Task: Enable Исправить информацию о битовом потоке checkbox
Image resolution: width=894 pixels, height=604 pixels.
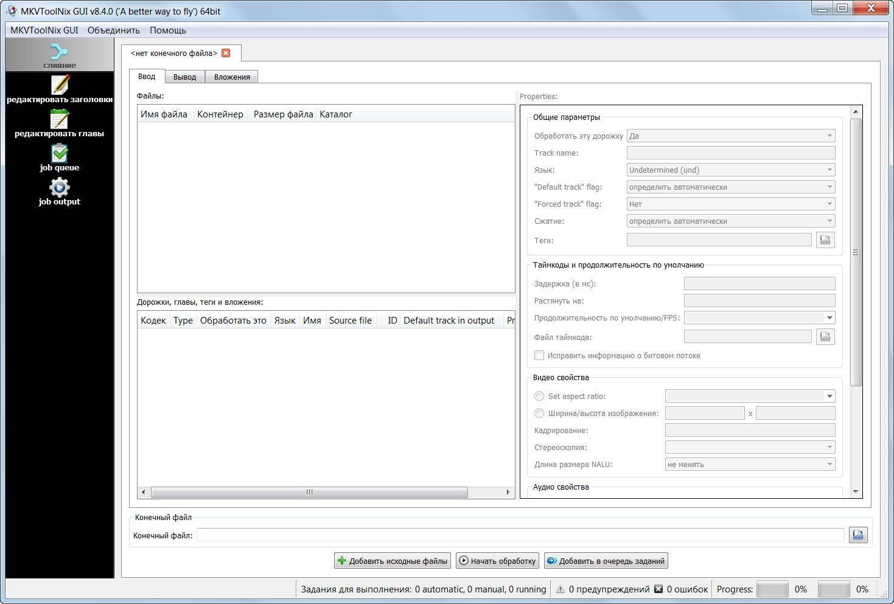Action: (x=539, y=355)
